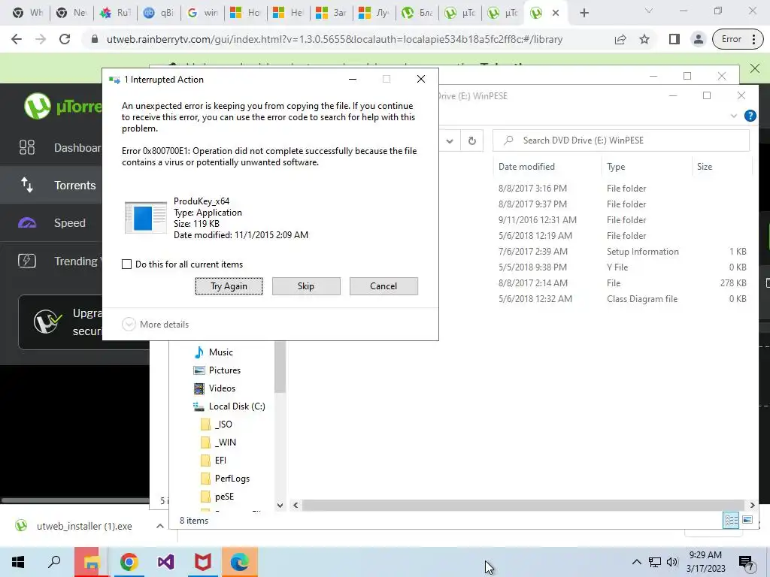Open the _WIN folder in tree
Image resolution: width=770 pixels, height=577 pixels.
pyautogui.click(x=219, y=442)
